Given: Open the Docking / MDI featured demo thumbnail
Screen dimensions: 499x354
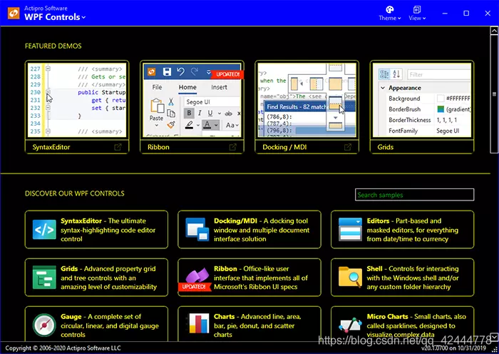Looking at the screenshot, I should (307, 100).
